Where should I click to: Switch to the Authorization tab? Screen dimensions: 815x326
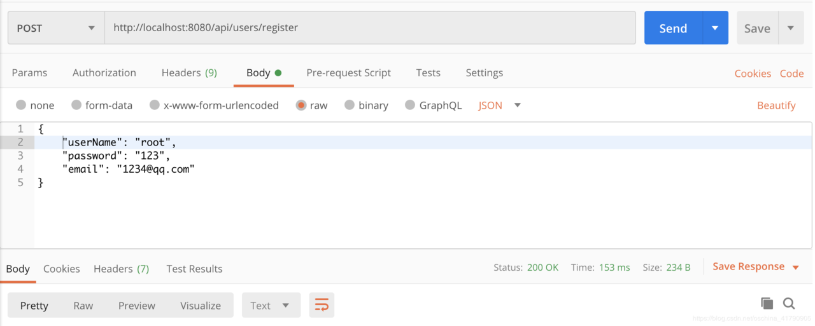pyautogui.click(x=104, y=72)
